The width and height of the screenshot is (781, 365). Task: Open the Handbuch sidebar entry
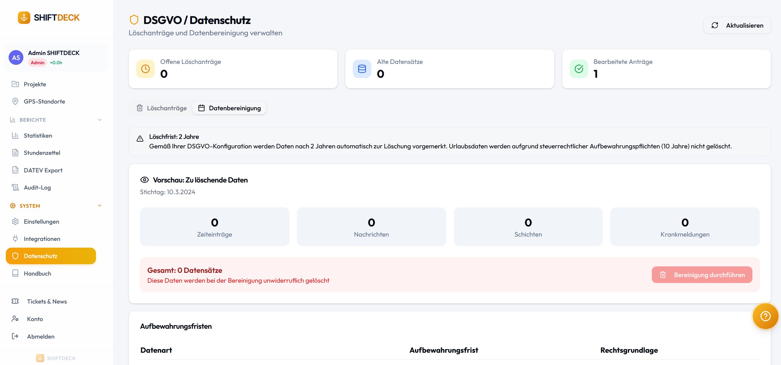pos(38,273)
